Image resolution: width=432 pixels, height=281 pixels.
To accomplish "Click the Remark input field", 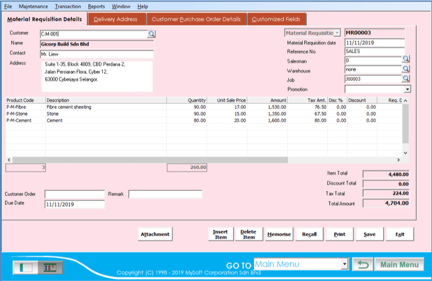I will tap(166, 194).
